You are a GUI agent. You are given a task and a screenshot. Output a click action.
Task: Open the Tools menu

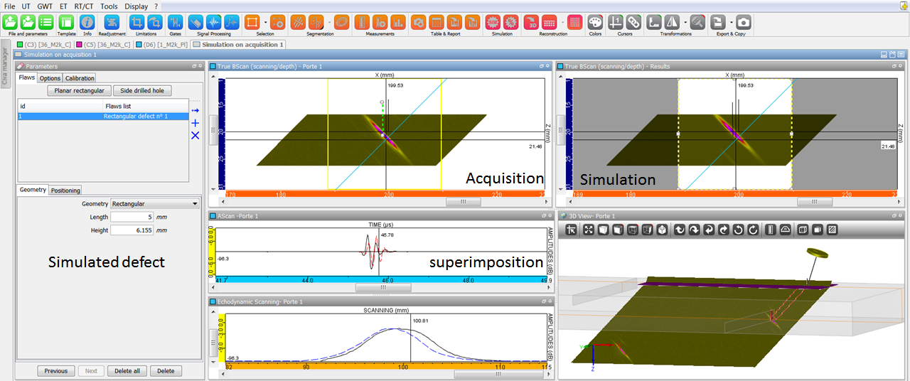tap(109, 6)
